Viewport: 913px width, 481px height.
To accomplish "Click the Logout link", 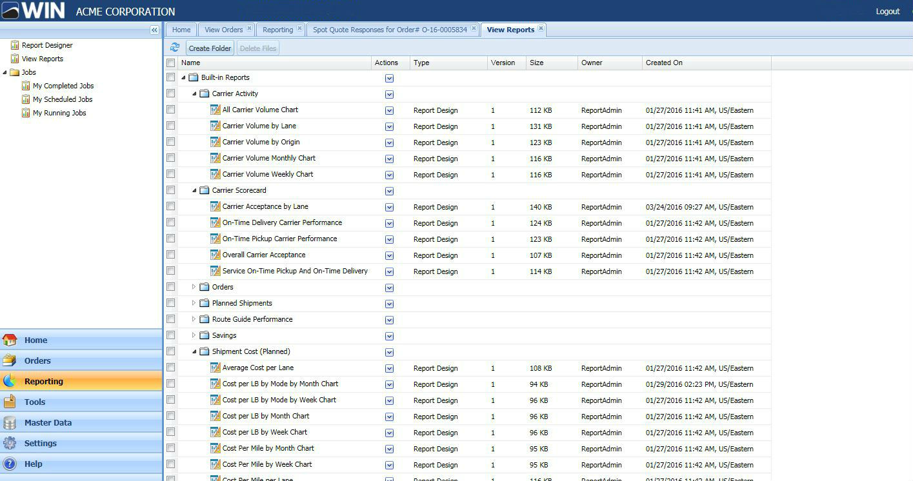I will click(x=887, y=12).
